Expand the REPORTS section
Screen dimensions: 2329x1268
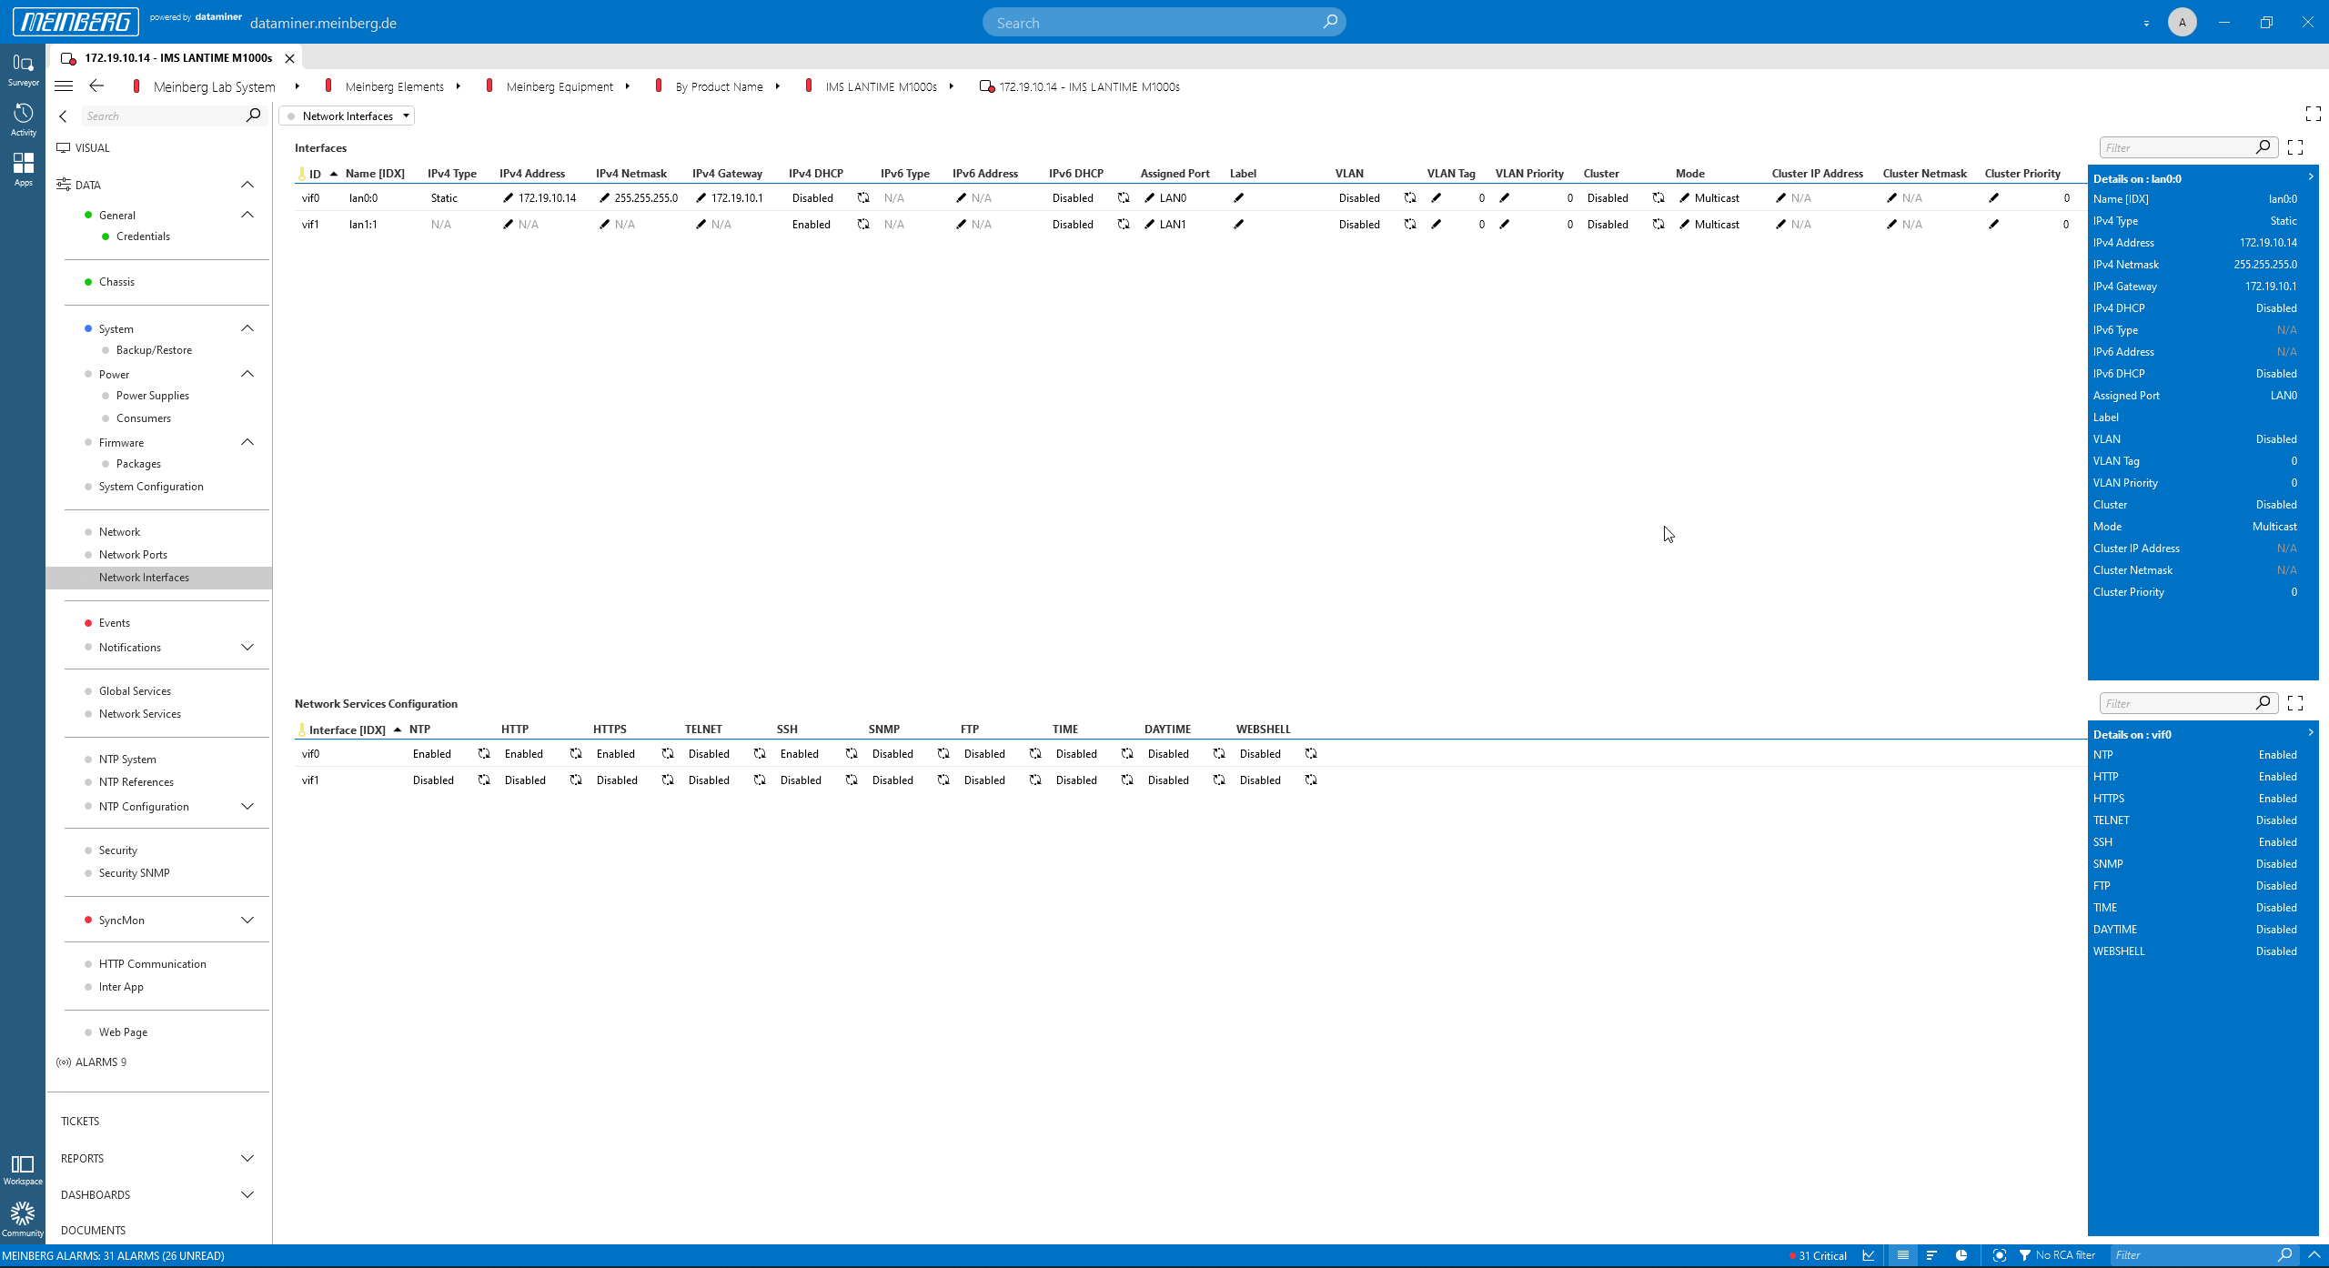click(247, 1158)
